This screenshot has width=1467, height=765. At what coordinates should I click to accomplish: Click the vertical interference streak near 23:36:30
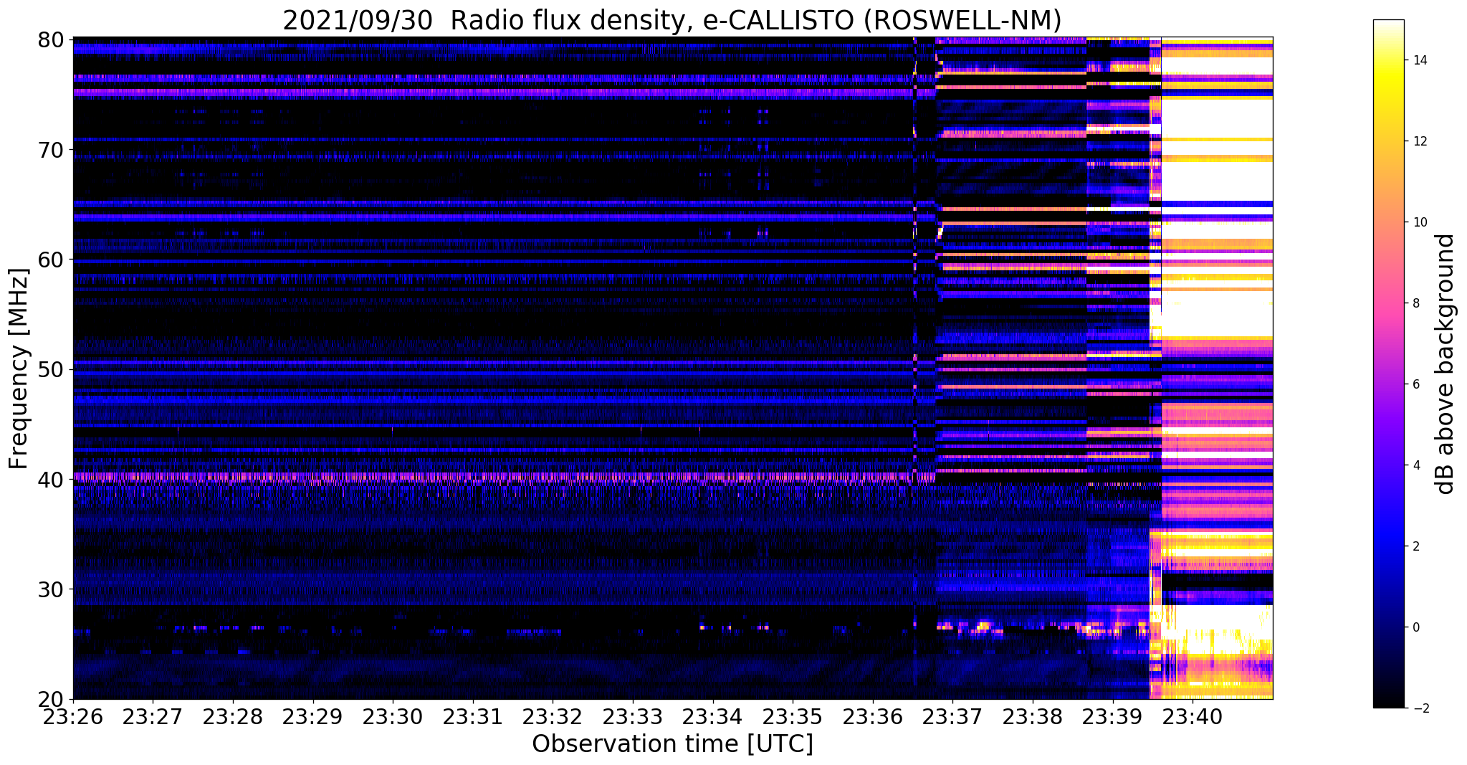[914, 368]
